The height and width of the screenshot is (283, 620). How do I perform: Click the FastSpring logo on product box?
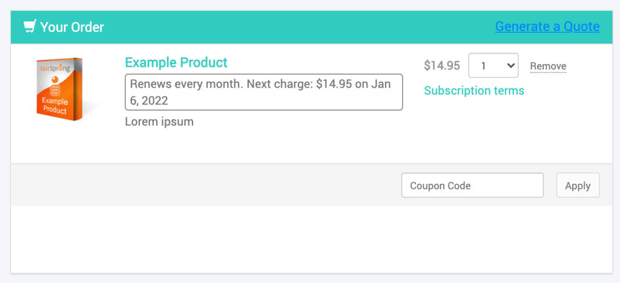click(55, 68)
